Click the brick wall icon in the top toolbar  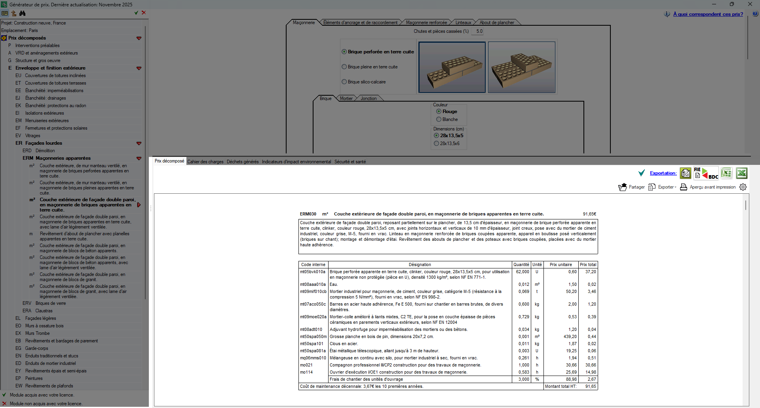pos(5,13)
